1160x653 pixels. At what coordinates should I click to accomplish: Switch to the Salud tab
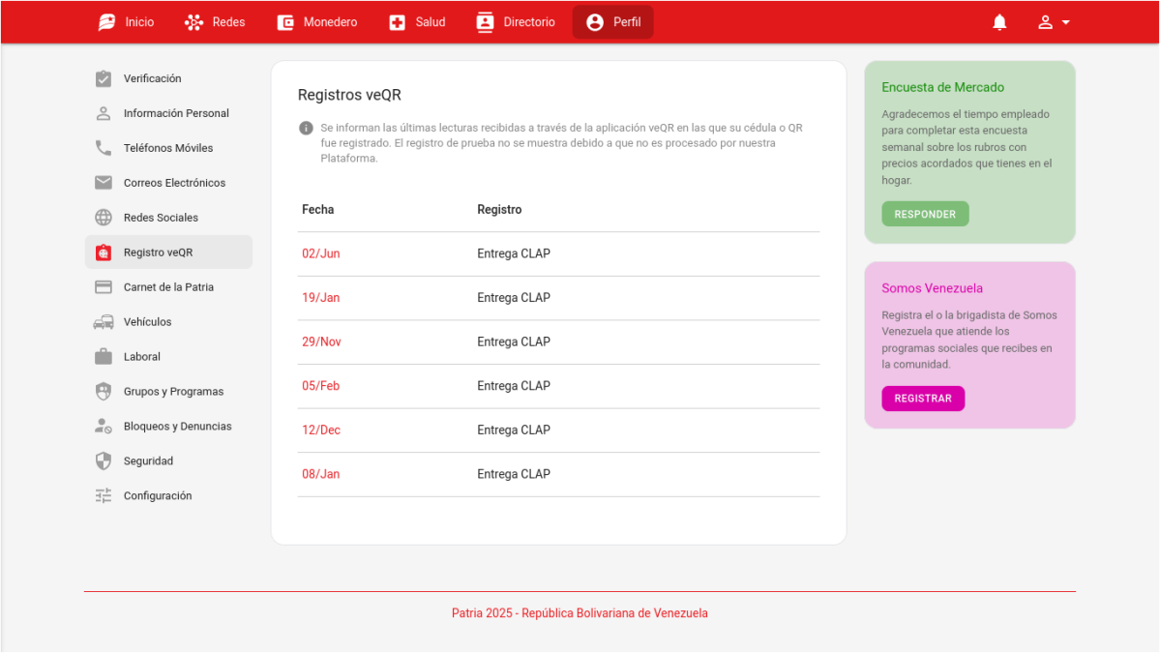[x=417, y=22]
